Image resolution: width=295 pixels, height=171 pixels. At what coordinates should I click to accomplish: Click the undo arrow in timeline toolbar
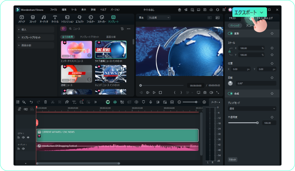click(31, 102)
